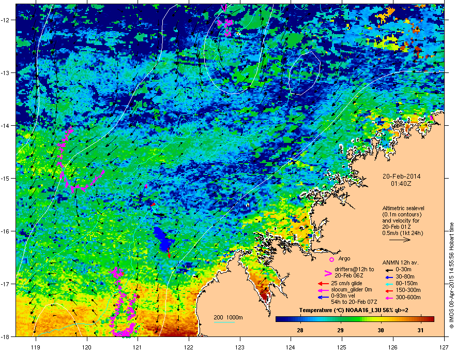Click the latitude axis label "-15"
This screenshot has width=455, height=352.
point(6,178)
